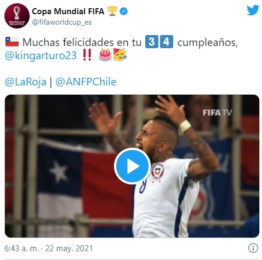Click the Chile flag emoji

[12, 42]
